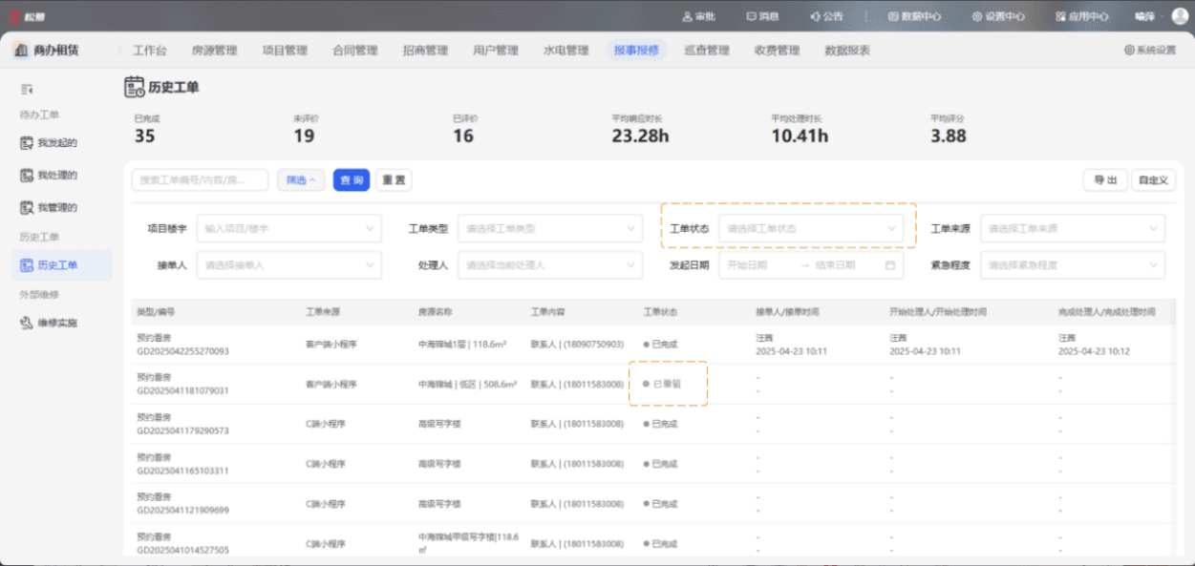
Task: Focus the work order search input field
Action: pyautogui.click(x=201, y=180)
